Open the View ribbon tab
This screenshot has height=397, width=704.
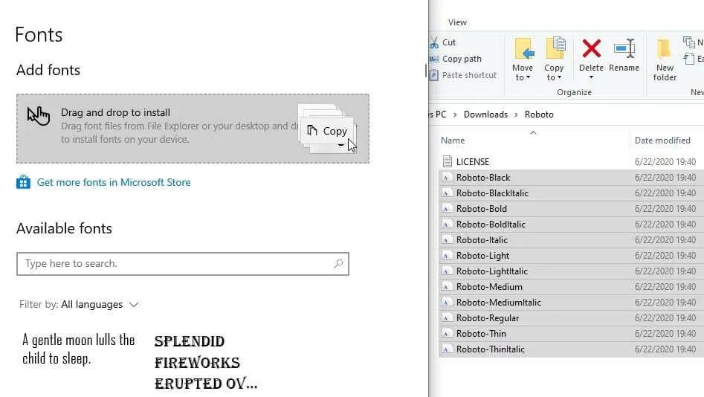click(457, 22)
